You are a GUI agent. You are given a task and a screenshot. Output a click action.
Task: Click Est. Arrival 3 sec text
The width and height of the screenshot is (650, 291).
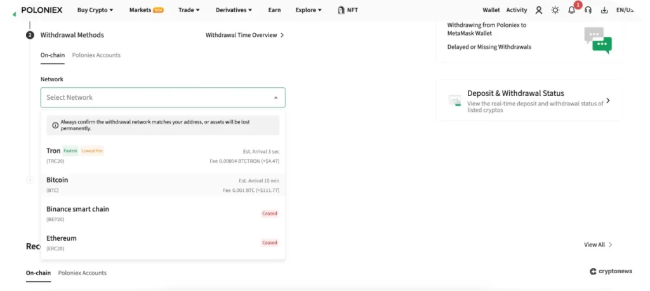(261, 151)
